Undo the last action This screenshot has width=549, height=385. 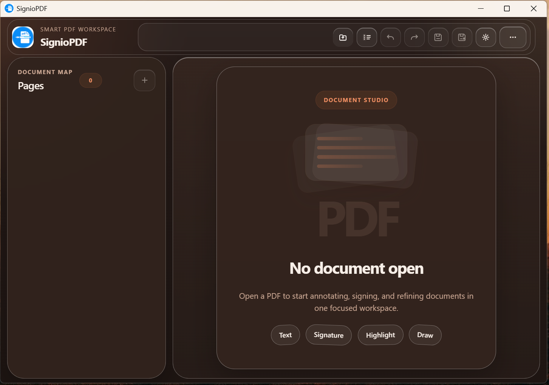[x=390, y=37]
